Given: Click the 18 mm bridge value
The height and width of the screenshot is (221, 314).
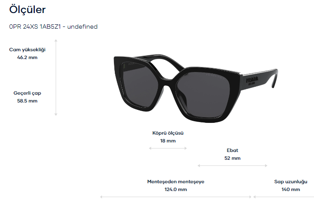Looking at the screenshot, I should tap(168, 141).
